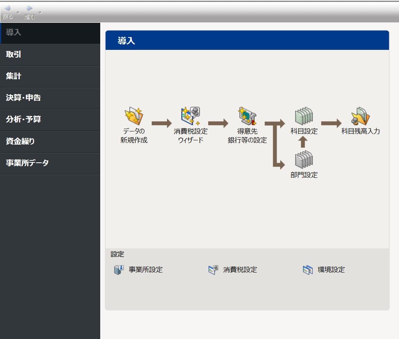Click the データの新規作成 label
This screenshot has height=339, width=399.
pos(134,135)
